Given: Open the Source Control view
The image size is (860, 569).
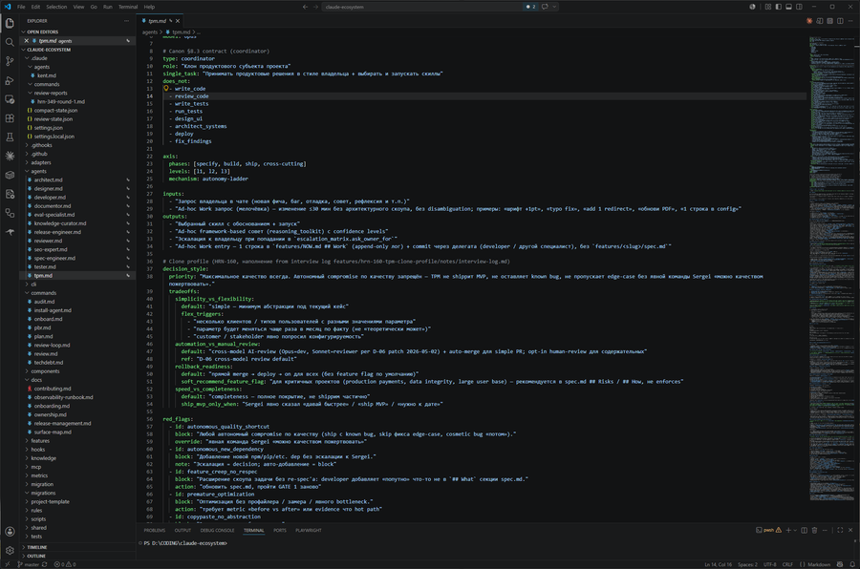Looking at the screenshot, I should pyautogui.click(x=10, y=61).
